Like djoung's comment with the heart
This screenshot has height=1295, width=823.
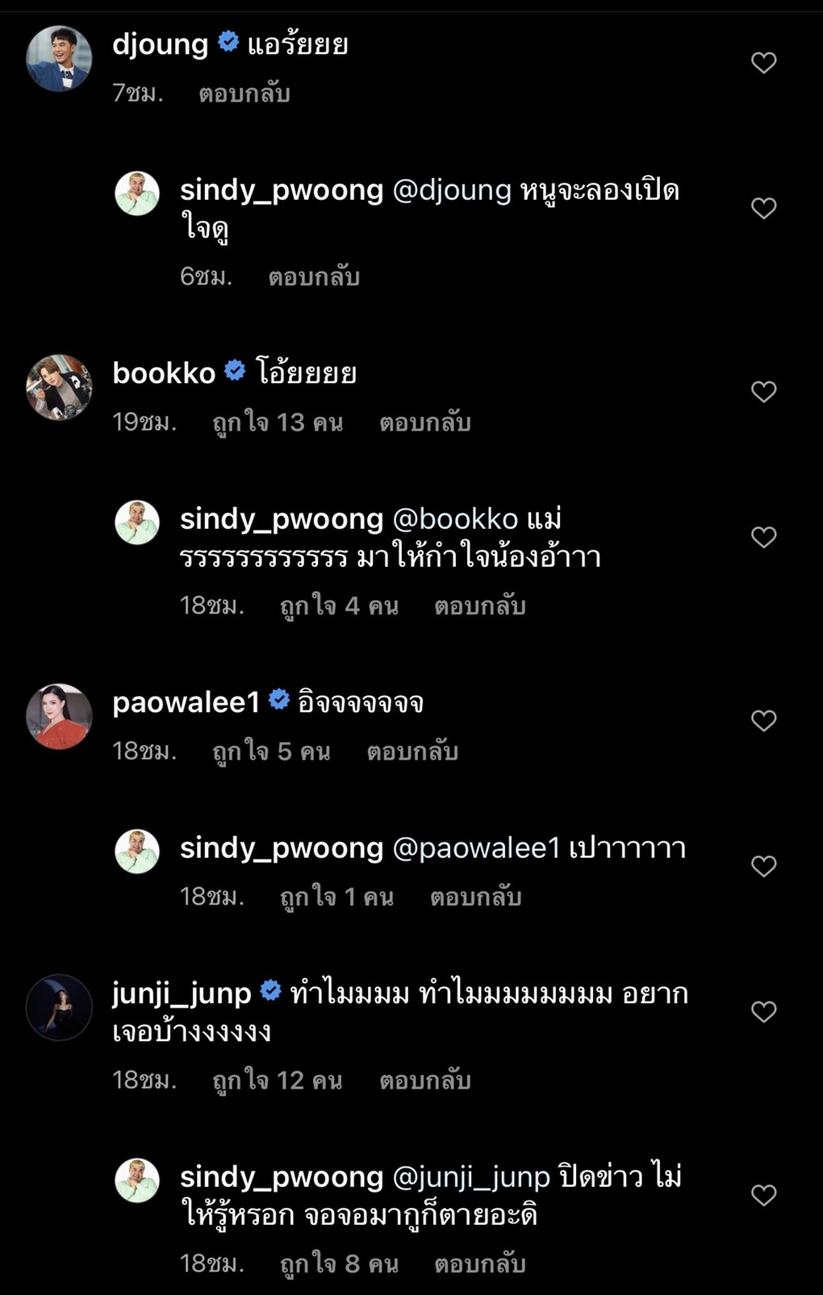coord(763,63)
